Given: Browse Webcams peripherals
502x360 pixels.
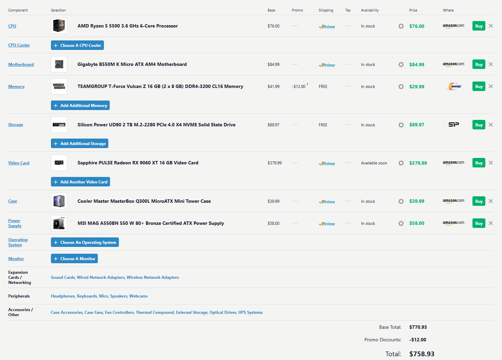Looking at the screenshot, I should point(139,296).
